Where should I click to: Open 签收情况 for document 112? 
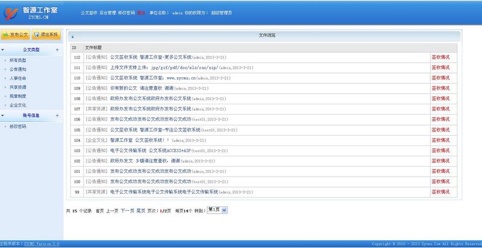click(440, 57)
